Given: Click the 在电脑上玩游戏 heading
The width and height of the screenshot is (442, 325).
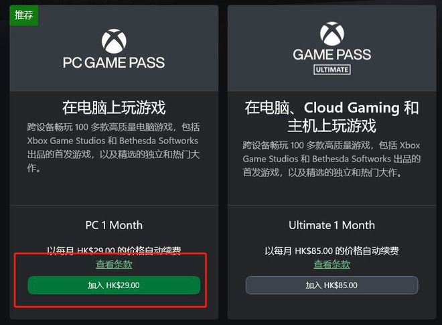Looking at the screenshot, I should point(114,107).
